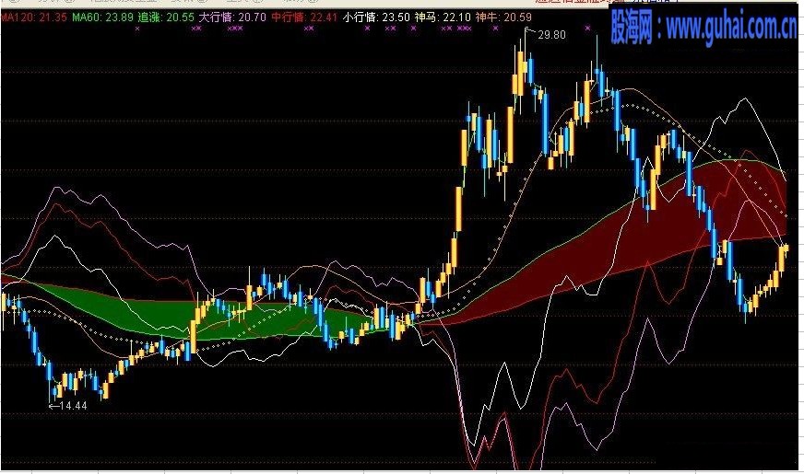804x474 pixels.
Task: Select the 追涨: 20.55 indicator value
Action: point(166,17)
